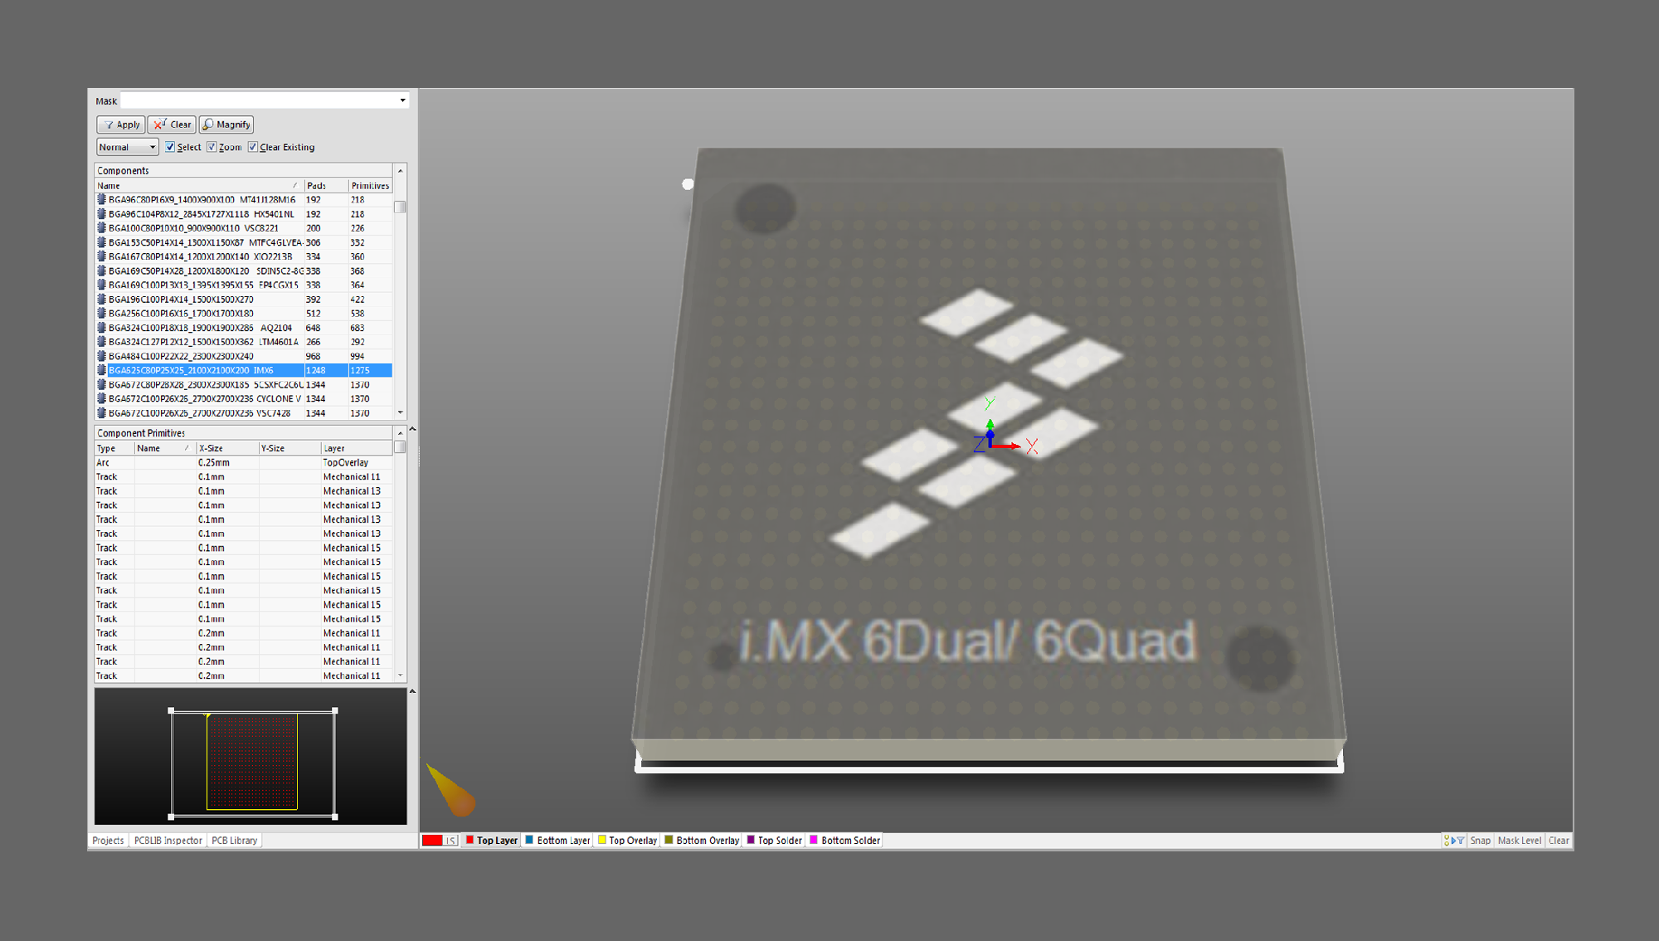The height and width of the screenshot is (941, 1659).
Task: Open the Mask dropdown
Action: [403, 100]
